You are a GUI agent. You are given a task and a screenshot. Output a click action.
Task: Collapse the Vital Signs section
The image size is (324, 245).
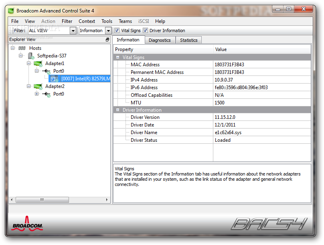click(x=117, y=57)
